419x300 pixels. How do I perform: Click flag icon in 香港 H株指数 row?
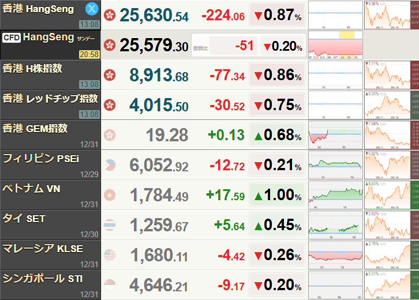110,75
